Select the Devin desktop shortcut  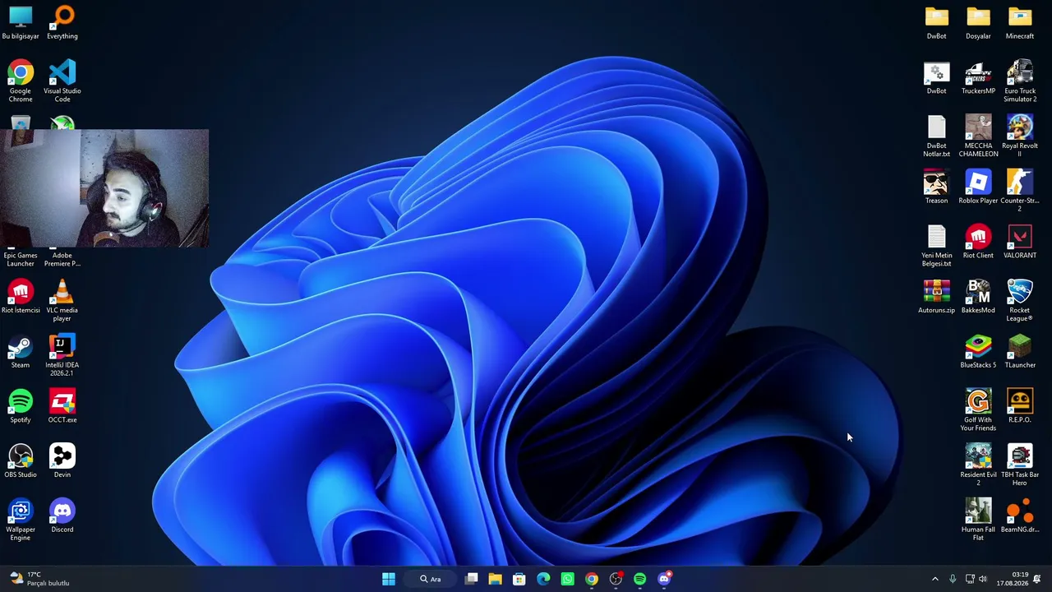62,461
